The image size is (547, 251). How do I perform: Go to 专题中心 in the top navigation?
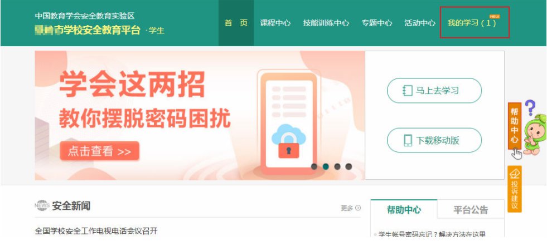377,23
